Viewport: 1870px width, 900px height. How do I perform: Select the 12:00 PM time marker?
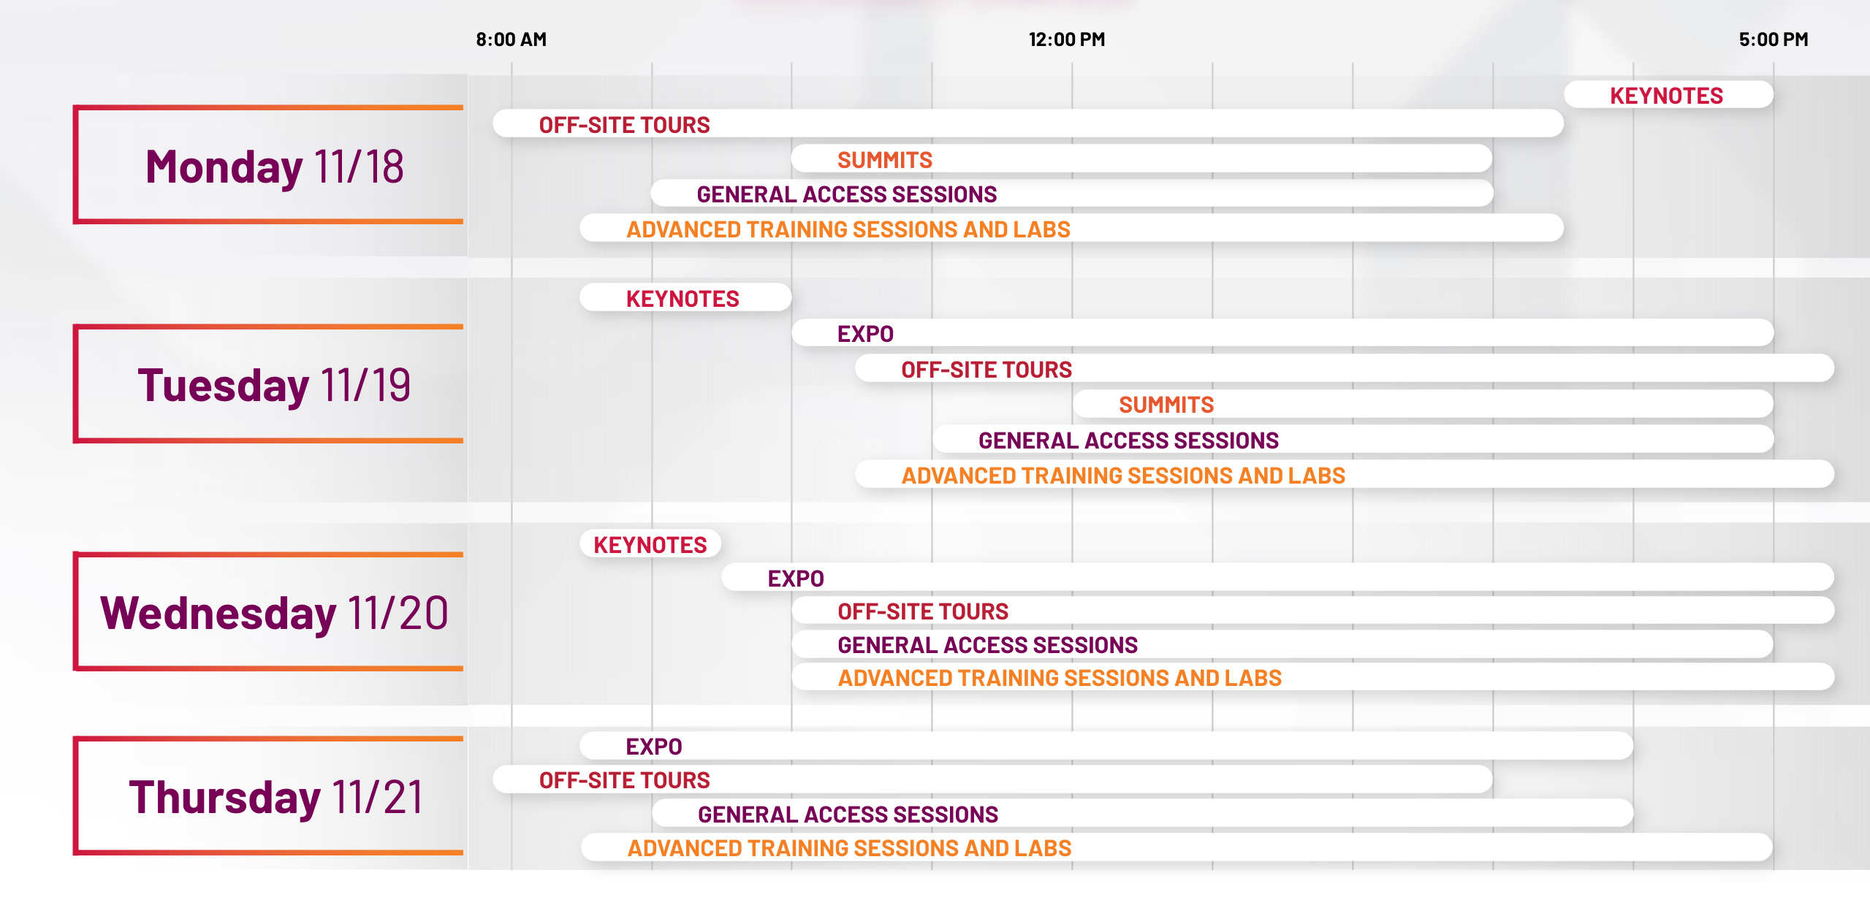coord(1066,39)
